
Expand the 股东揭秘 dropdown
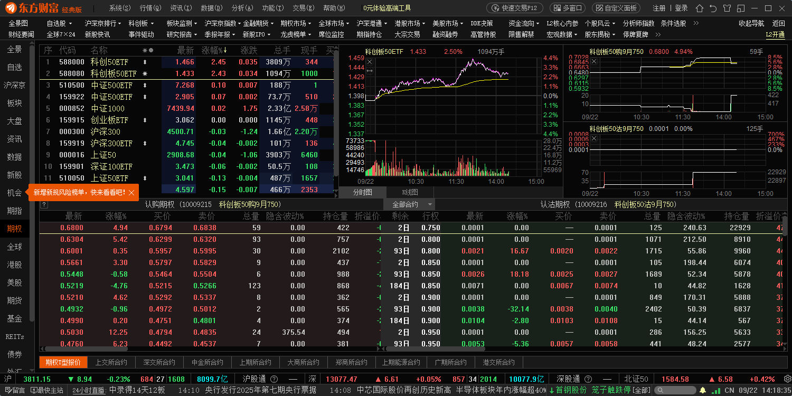point(600,34)
